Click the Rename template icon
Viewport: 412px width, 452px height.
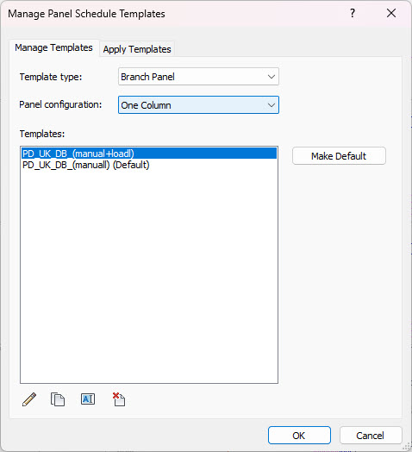88,399
